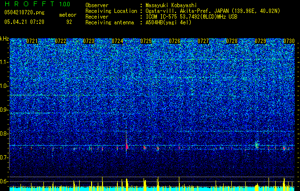Click the 0726 time marker
300x191 pixels.
(175, 41)
